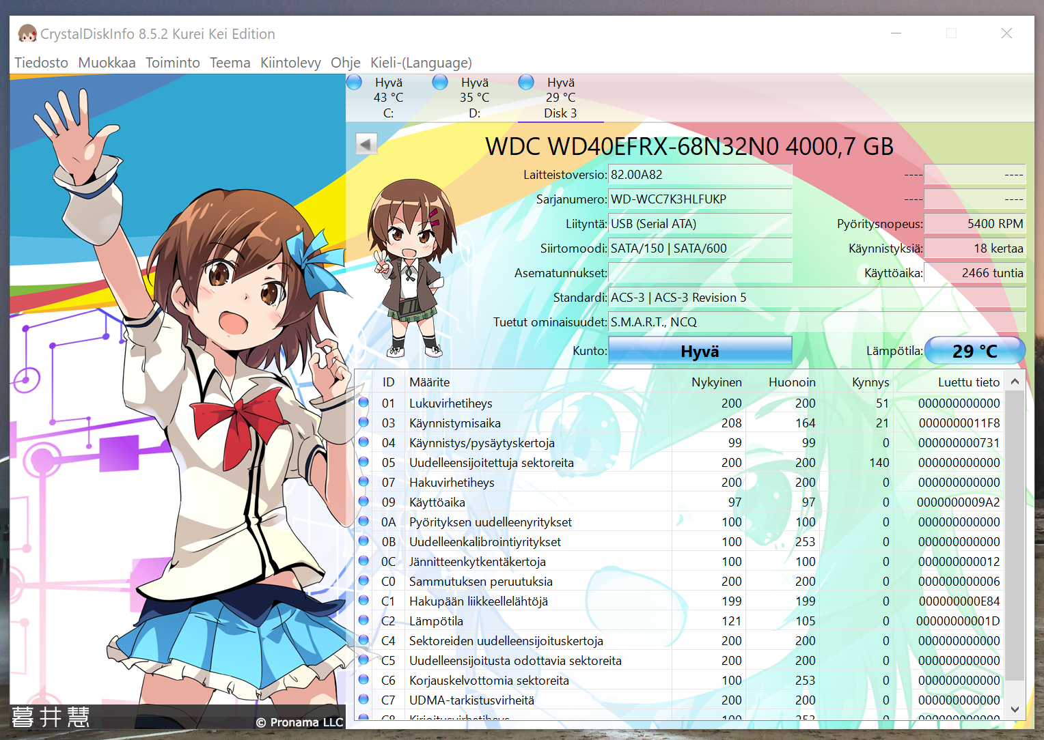Click the 29 °C temperature button
The width and height of the screenshot is (1044, 740).
point(975,351)
